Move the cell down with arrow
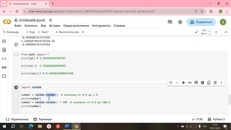The image size is (231, 130). 177,83
